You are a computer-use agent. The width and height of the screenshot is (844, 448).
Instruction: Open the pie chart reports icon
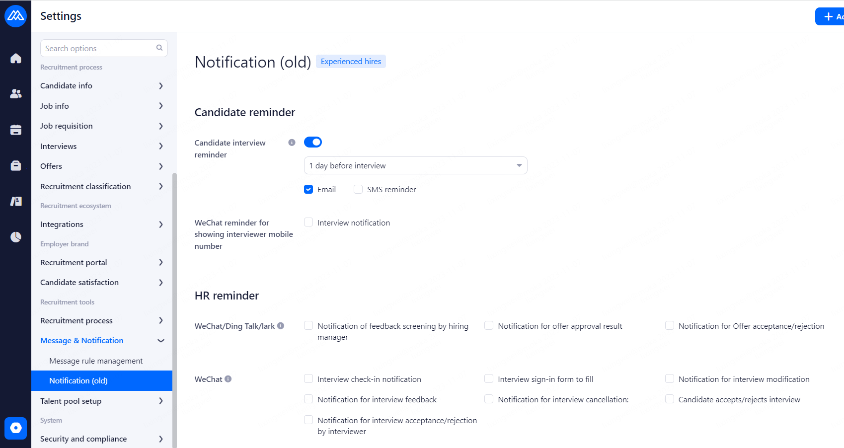(x=16, y=237)
